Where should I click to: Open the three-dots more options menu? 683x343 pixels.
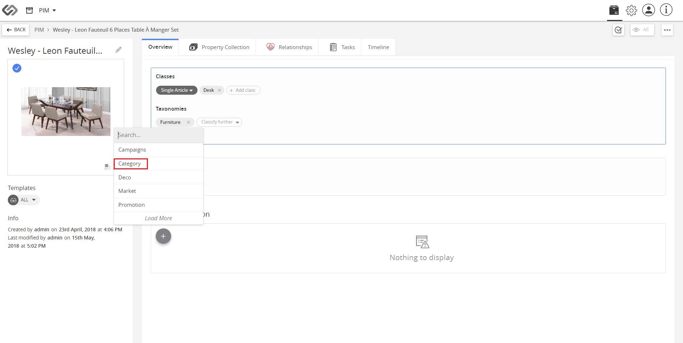pyautogui.click(x=667, y=30)
